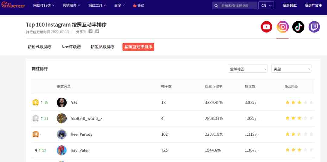Click the 排行榜更新时间 2022-07-13 text
The height and width of the screenshot is (162, 327).
tap(47, 32)
